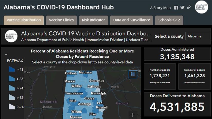Open the Select a county dropdown
The image size is (212, 119).
(x=199, y=36)
